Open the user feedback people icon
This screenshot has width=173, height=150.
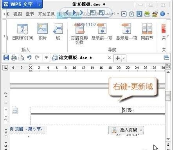[155, 14]
